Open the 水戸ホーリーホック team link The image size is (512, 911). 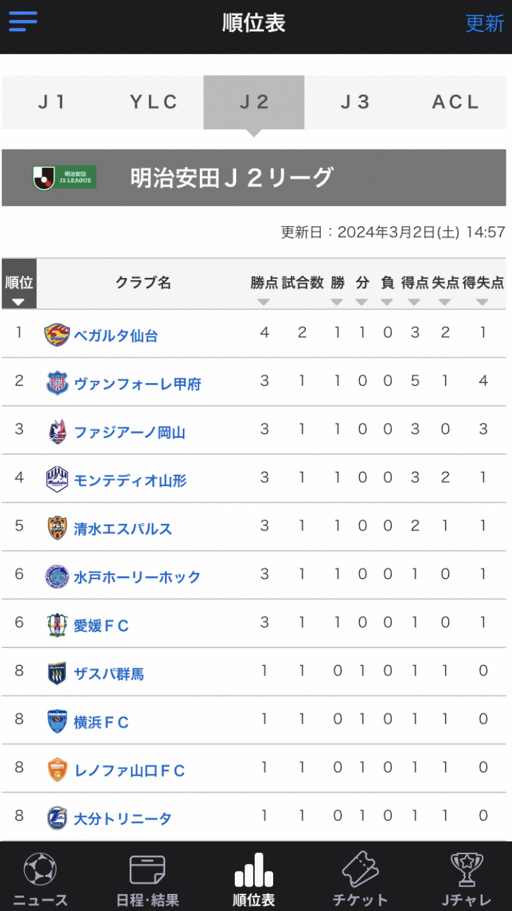tap(137, 577)
